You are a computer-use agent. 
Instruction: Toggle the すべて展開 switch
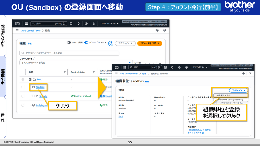[x=69, y=42]
